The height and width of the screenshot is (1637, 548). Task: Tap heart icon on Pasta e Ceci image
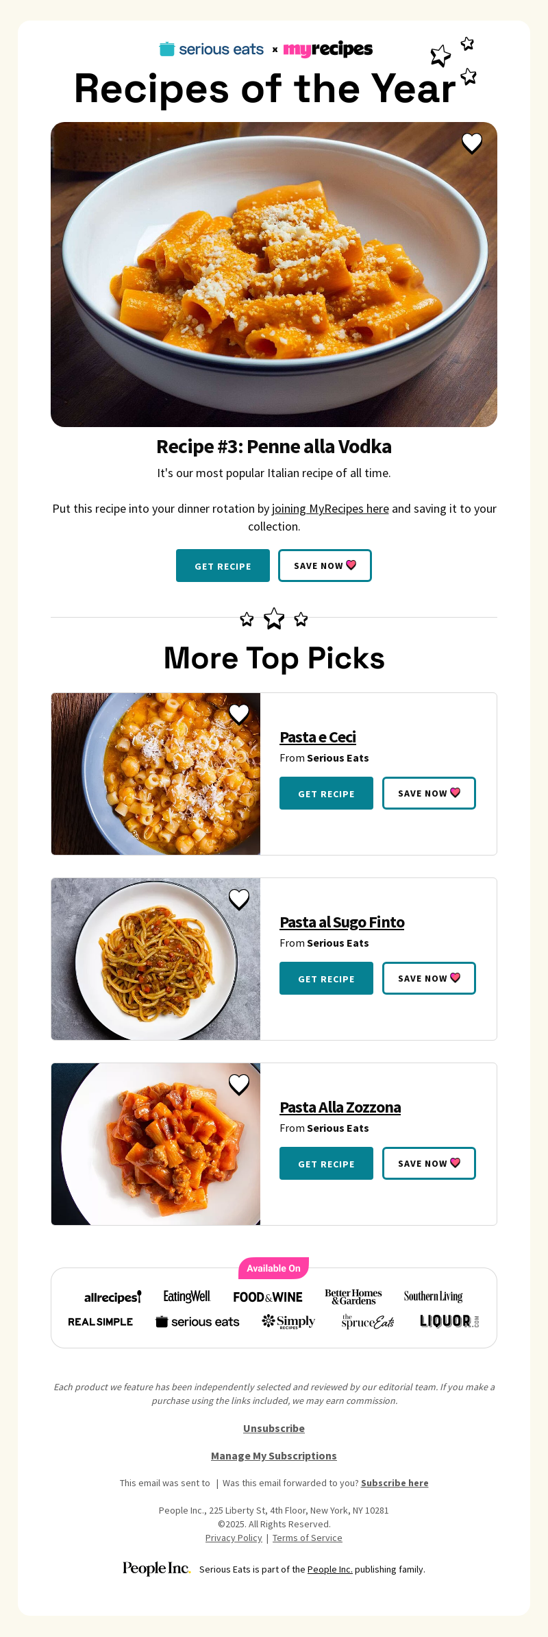tap(239, 714)
